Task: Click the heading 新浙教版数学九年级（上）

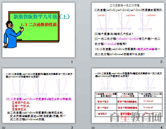Action: (42, 17)
